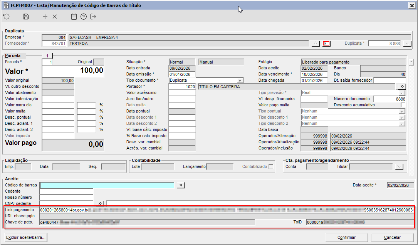Click the Confirmar button
The image size is (418, 245).
pos(347,237)
